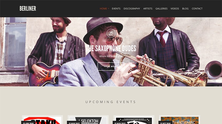Go to the HOME nav item
The height and width of the screenshot is (124, 222).
(x=103, y=9)
